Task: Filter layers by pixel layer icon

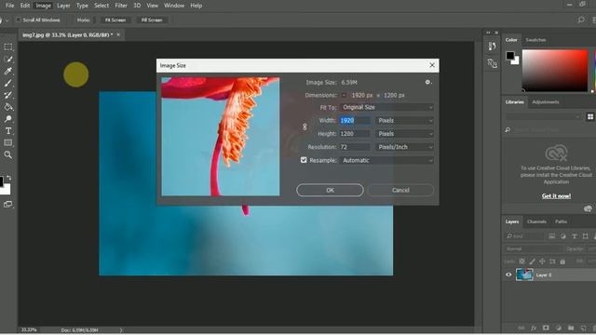Action: coord(551,235)
